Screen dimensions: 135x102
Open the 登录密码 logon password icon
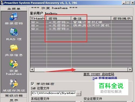point(14,16)
